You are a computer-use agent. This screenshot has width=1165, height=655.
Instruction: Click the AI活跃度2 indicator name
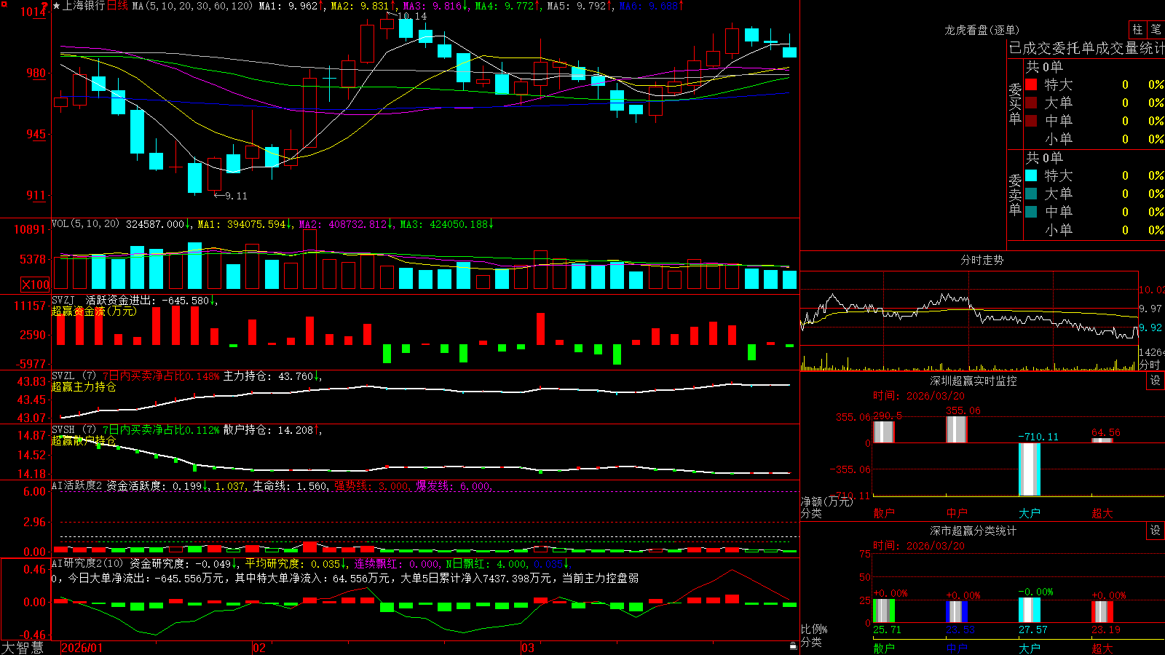point(77,486)
